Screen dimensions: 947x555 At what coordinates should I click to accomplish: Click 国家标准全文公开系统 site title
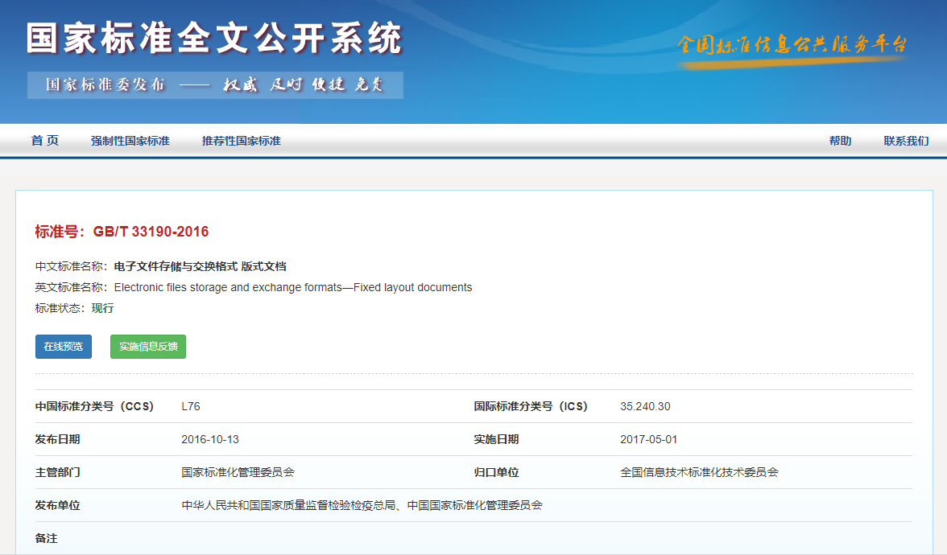point(214,38)
